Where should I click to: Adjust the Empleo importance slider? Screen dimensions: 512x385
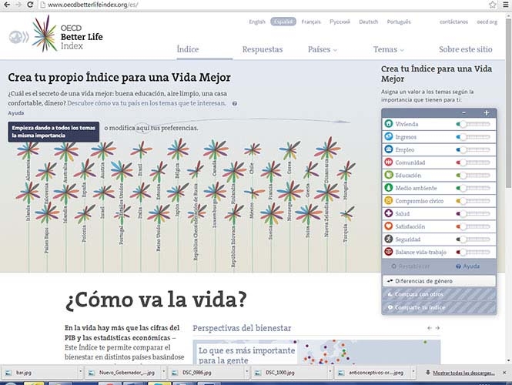[474, 149]
